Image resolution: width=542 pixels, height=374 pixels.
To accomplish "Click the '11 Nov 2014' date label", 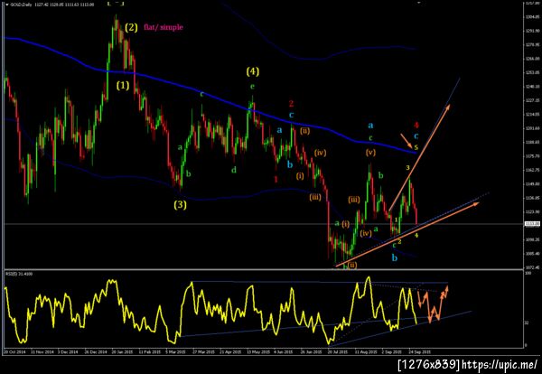I will [42, 352].
